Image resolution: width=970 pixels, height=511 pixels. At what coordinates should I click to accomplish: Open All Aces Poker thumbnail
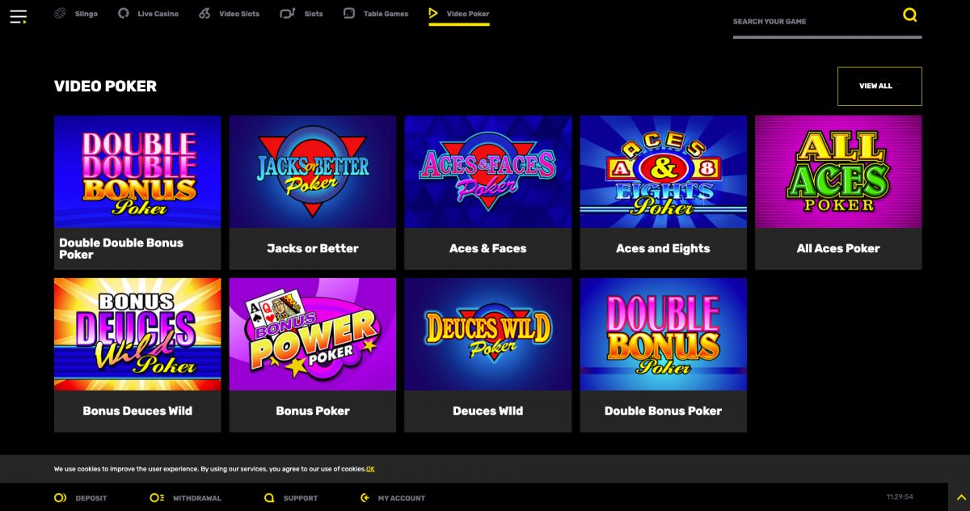point(838,171)
